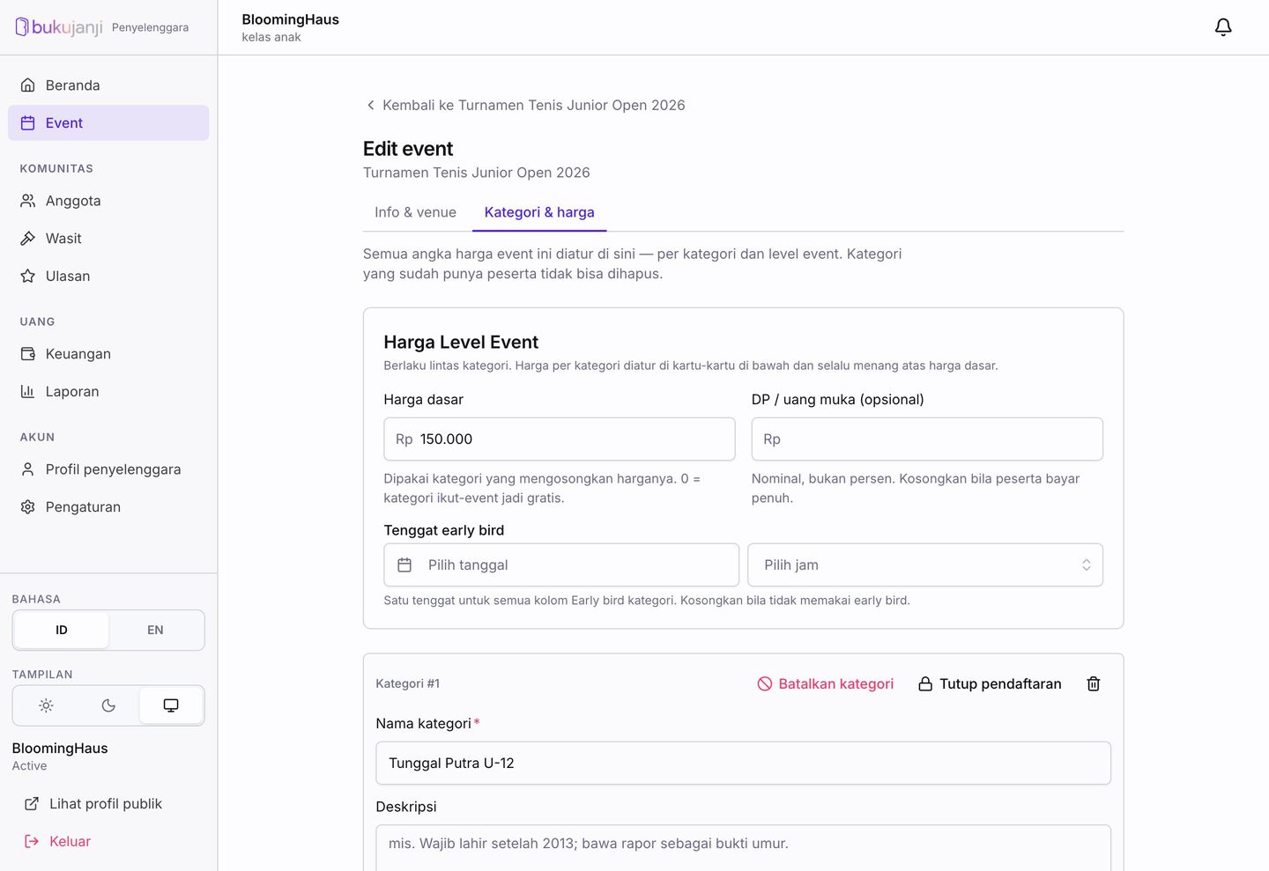1269x871 pixels.
Task: Select Kategori & harga tab
Action: coord(539,212)
